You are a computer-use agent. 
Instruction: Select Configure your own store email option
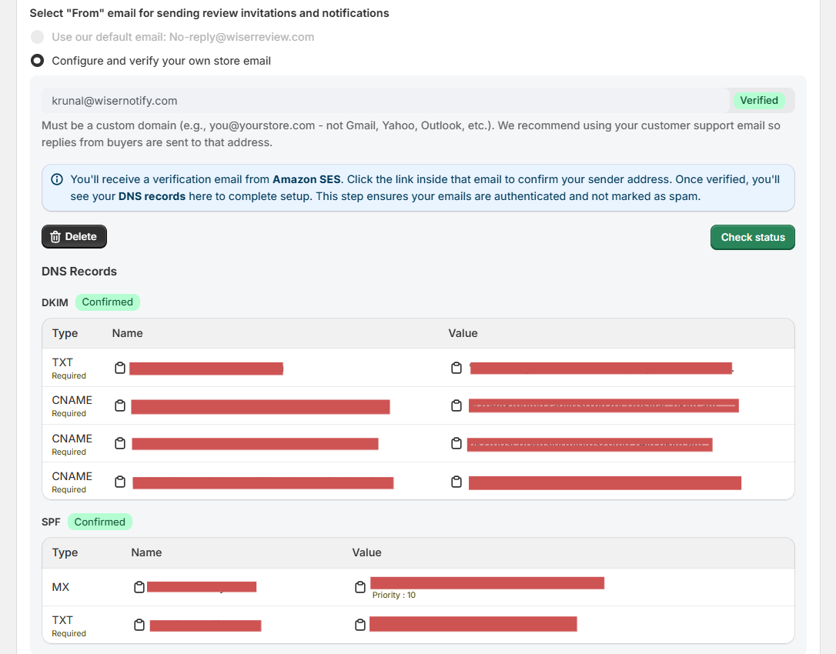(x=37, y=61)
